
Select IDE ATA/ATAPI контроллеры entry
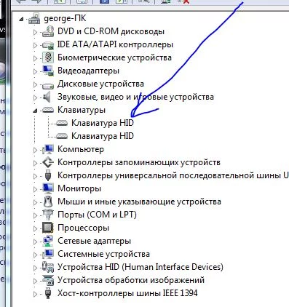[115, 44]
